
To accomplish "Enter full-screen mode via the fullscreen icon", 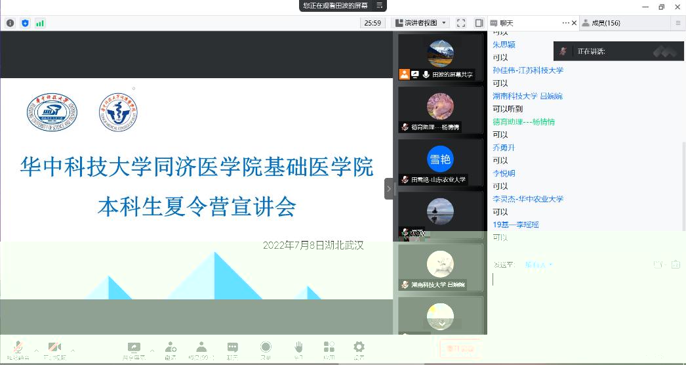I will [x=460, y=23].
